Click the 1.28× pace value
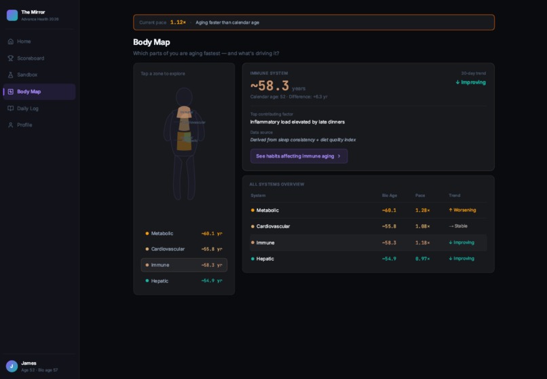The height and width of the screenshot is (379, 547). click(x=422, y=210)
